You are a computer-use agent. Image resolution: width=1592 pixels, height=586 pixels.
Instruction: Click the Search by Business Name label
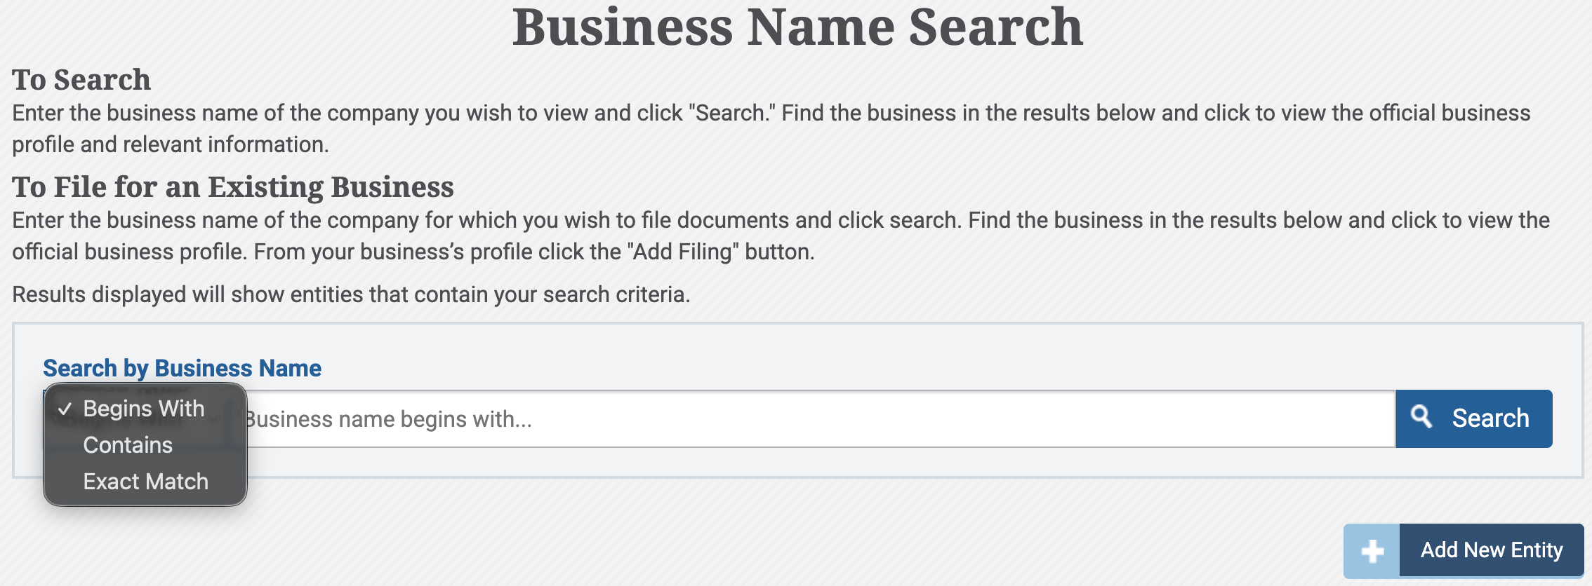[x=183, y=368]
